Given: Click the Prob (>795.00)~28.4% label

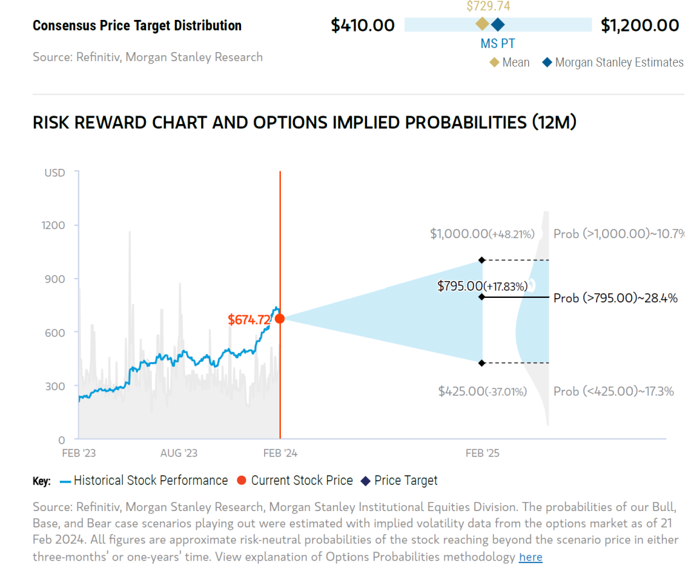Looking at the screenshot, I should [615, 298].
